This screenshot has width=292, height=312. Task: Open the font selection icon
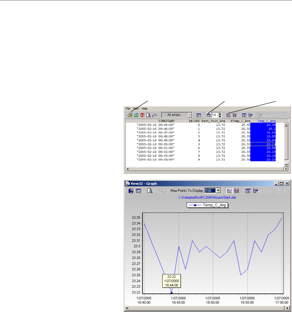coord(155,115)
